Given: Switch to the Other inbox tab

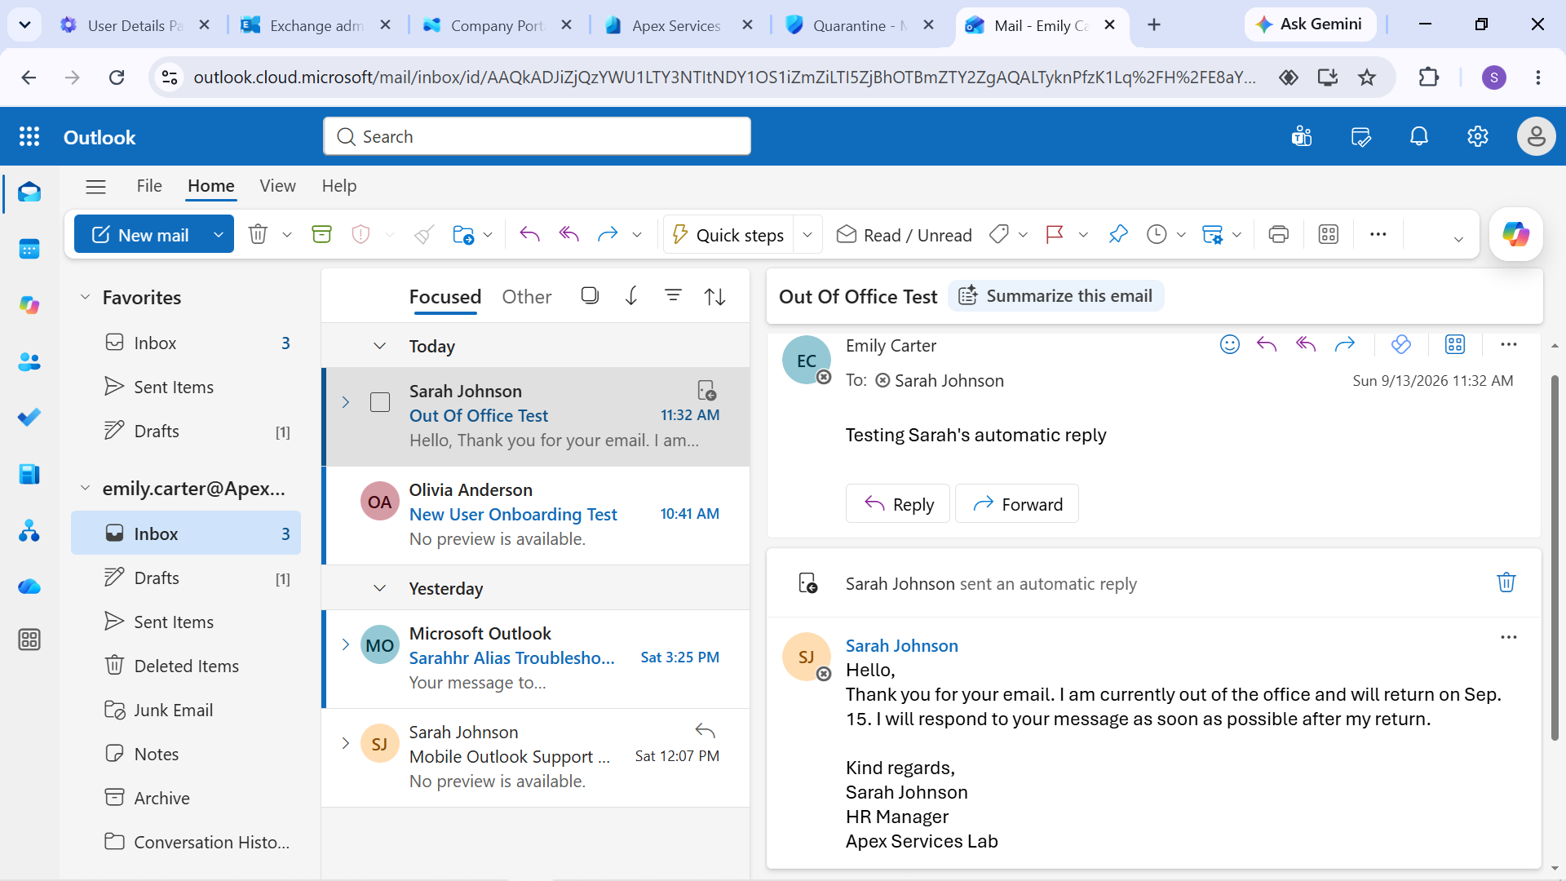Looking at the screenshot, I should coord(527,297).
